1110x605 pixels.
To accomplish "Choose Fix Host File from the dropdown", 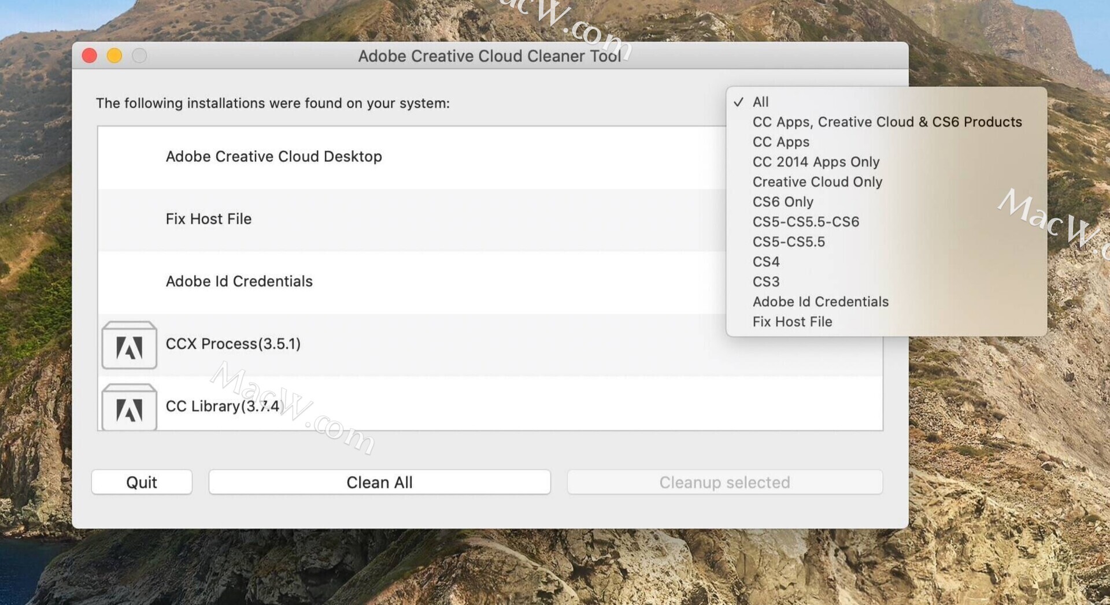I will (792, 321).
